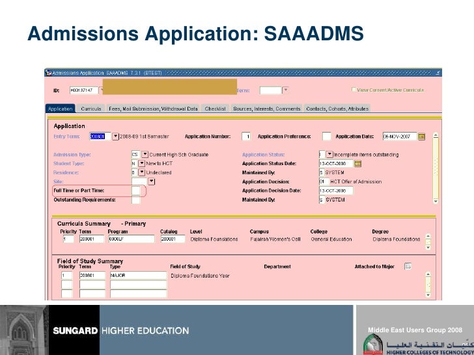
Task: Expand the Student Type dropdown arrow
Action: [141, 163]
